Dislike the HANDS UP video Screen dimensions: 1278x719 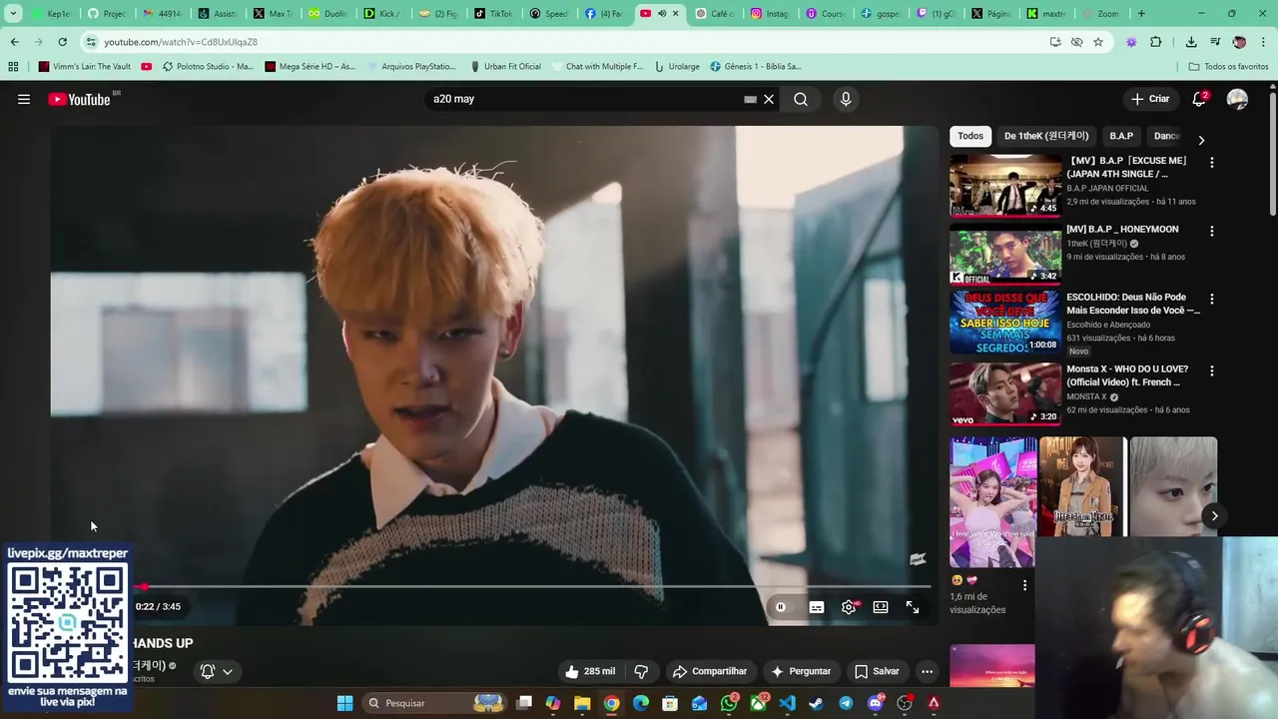click(642, 671)
